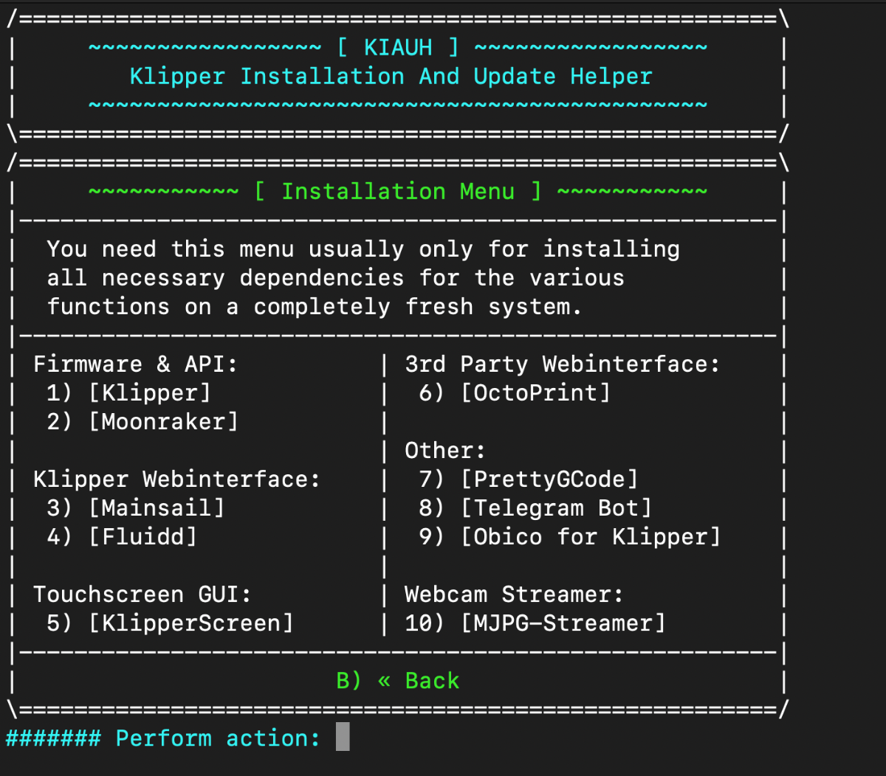Click the '[ Installation Menu ]' title
The image size is (886, 776).
398,191
